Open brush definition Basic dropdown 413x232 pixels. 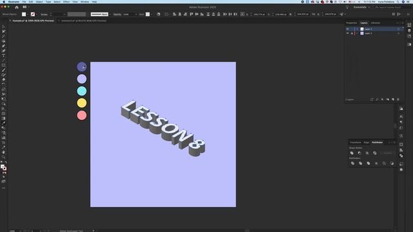pyautogui.click(x=110, y=14)
